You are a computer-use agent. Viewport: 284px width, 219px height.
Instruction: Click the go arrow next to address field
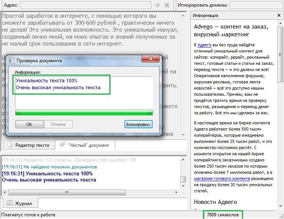[157, 5]
